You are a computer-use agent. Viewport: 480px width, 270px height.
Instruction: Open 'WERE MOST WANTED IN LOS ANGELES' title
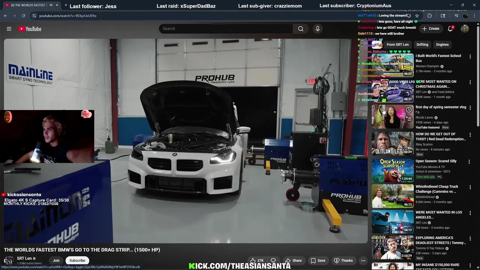point(439,214)
